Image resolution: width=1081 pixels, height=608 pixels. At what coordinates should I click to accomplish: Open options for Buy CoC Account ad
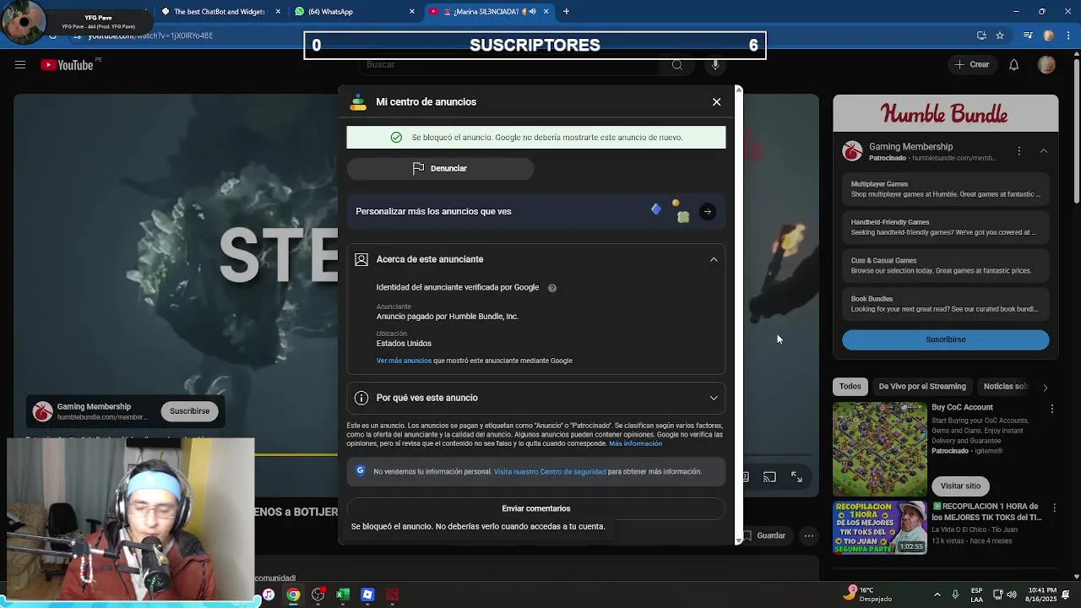[x=1052, y=409]
